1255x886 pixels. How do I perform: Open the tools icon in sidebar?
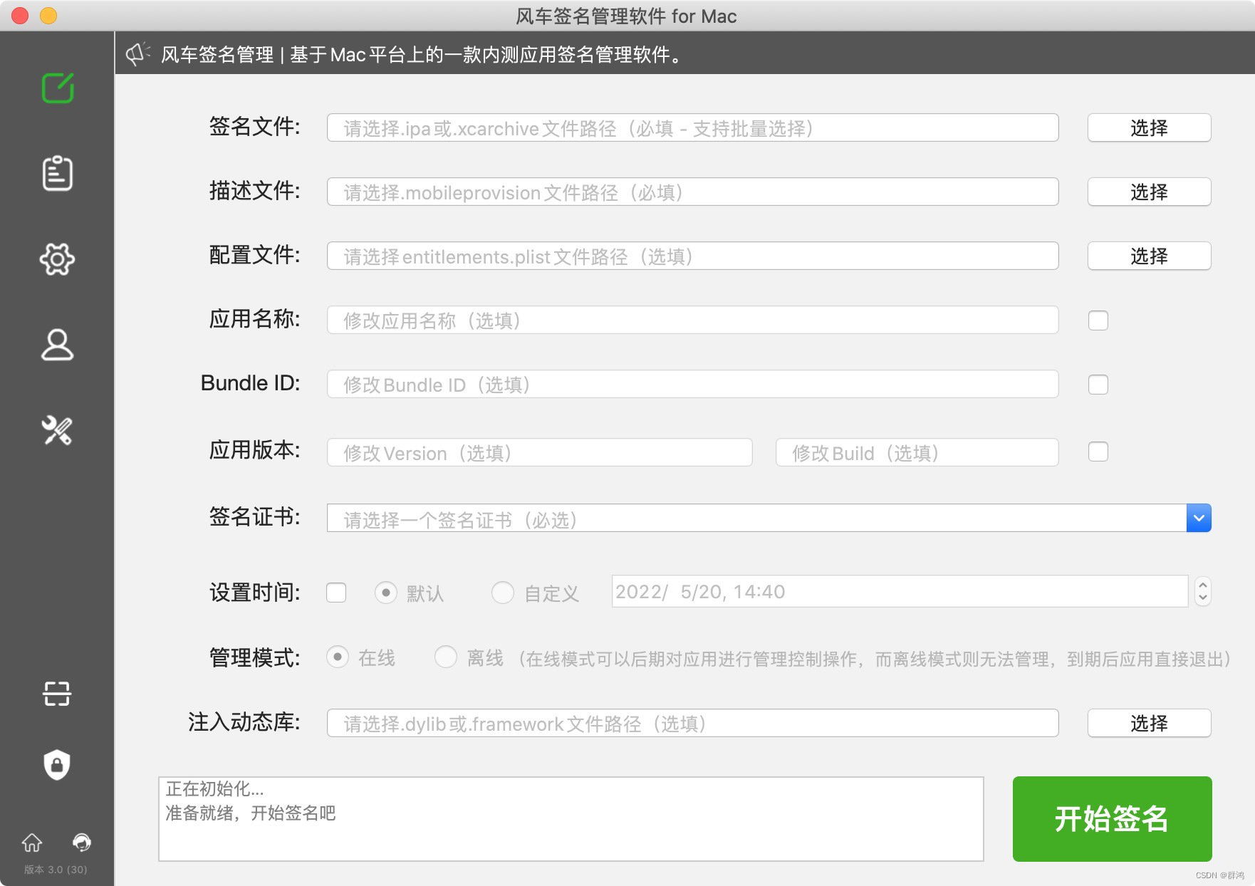point(58,430)
